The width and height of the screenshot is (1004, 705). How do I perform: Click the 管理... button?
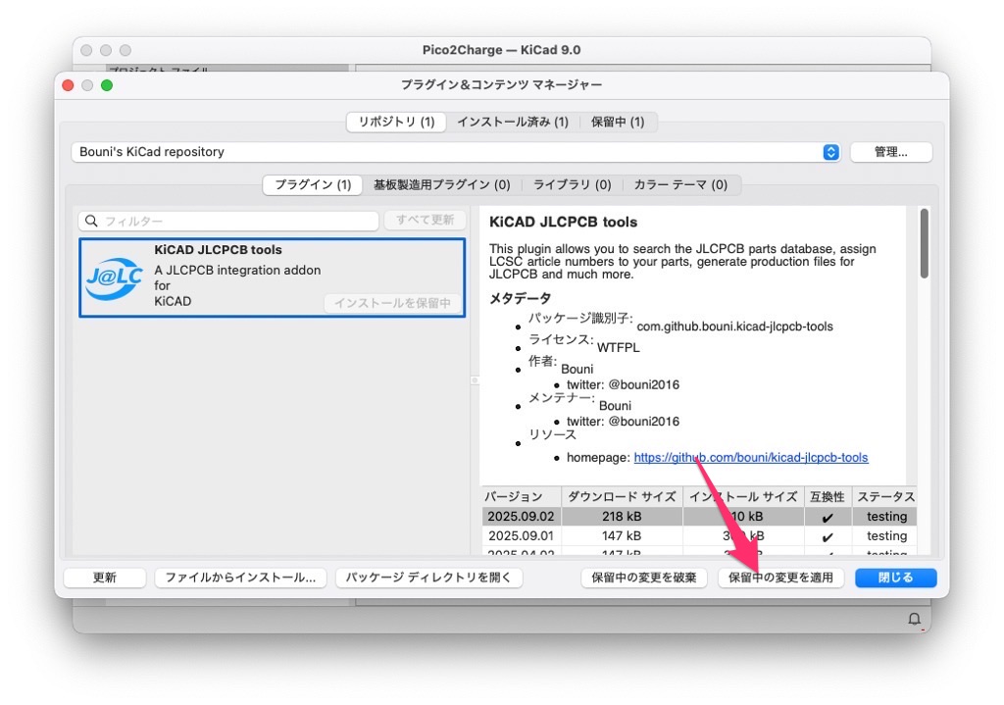tap(890, 152)
